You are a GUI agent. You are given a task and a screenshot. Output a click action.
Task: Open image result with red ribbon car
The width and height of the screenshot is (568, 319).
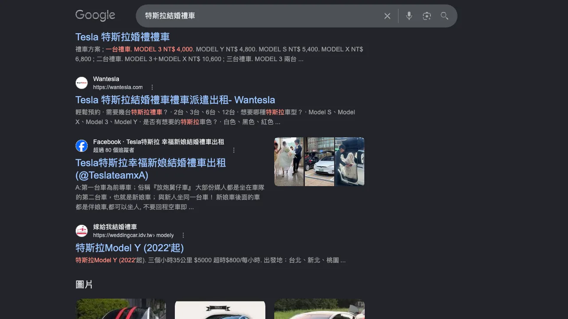(121, 309)
